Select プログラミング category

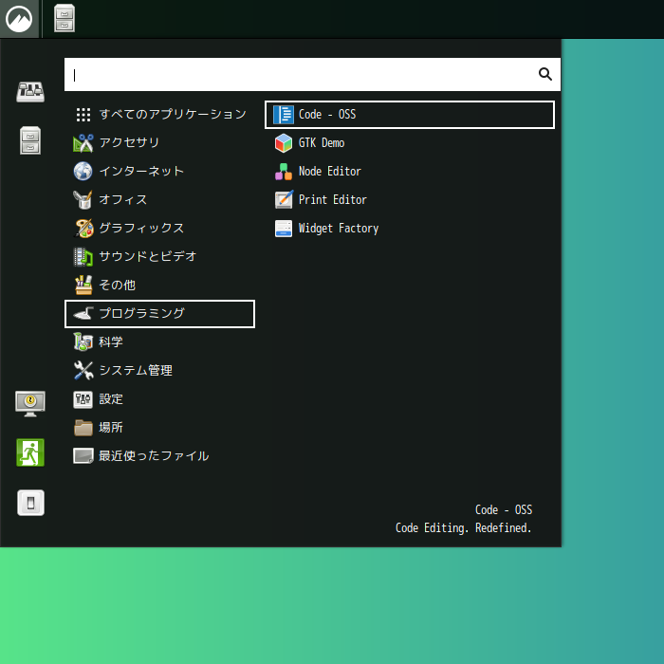159,314
